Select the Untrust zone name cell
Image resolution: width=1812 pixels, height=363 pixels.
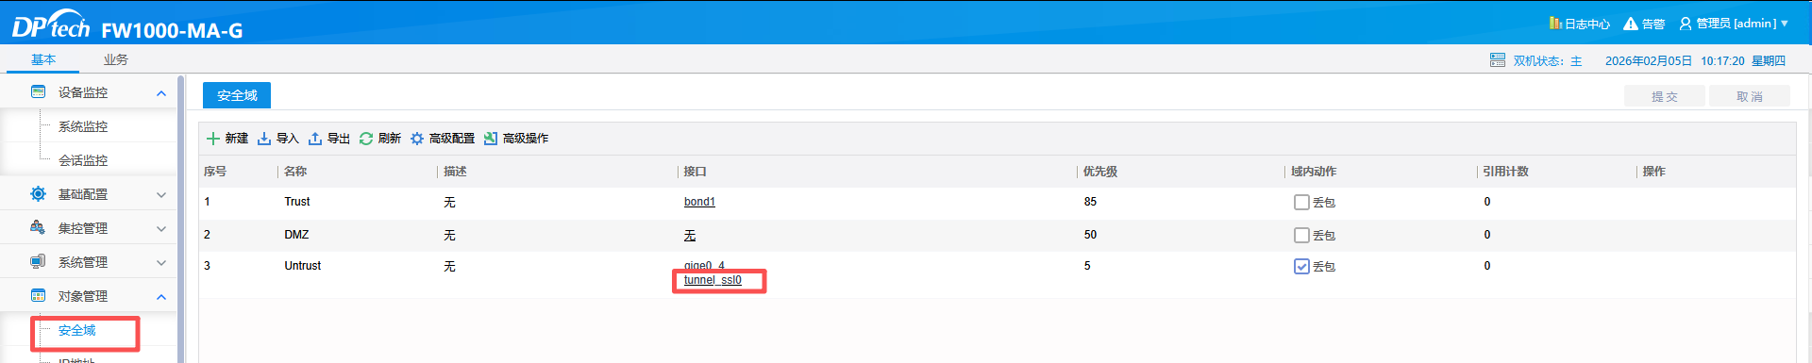coord(303,266)
